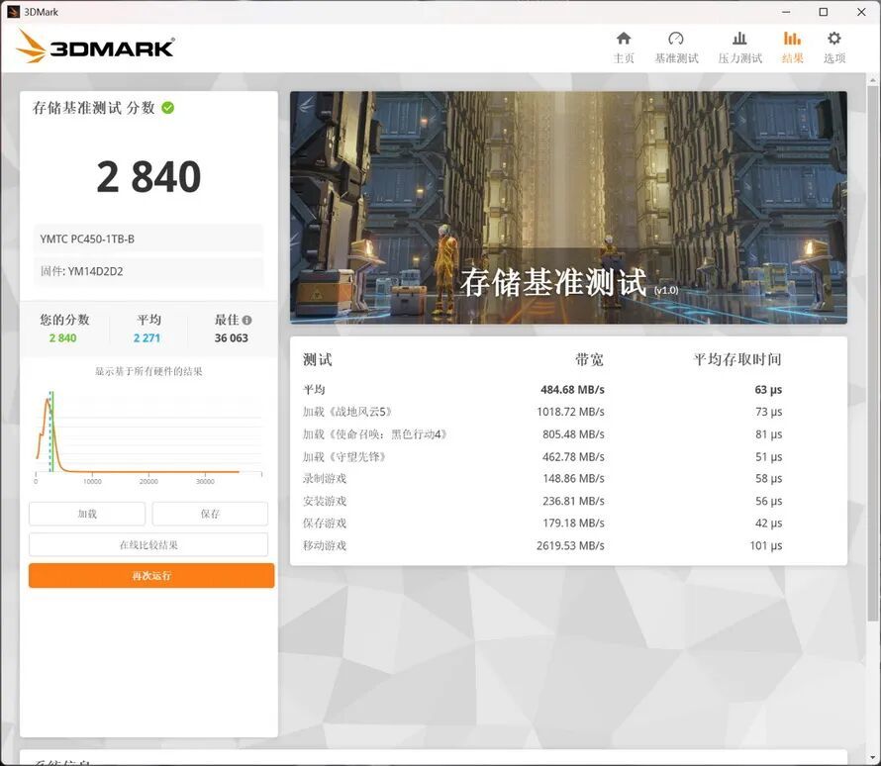
Task: Click the firmware text YM14D2D2
Action: coord(95,271)
